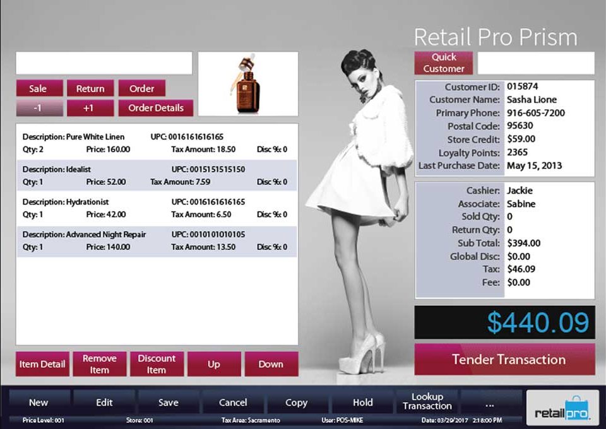Click the Retail Pro shopping bag logo
This screenshot has height=429, width=606.
(562, 408)
